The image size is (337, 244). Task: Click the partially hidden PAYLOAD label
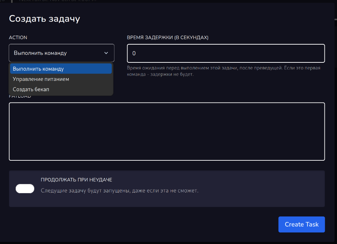tap(20, 97)
